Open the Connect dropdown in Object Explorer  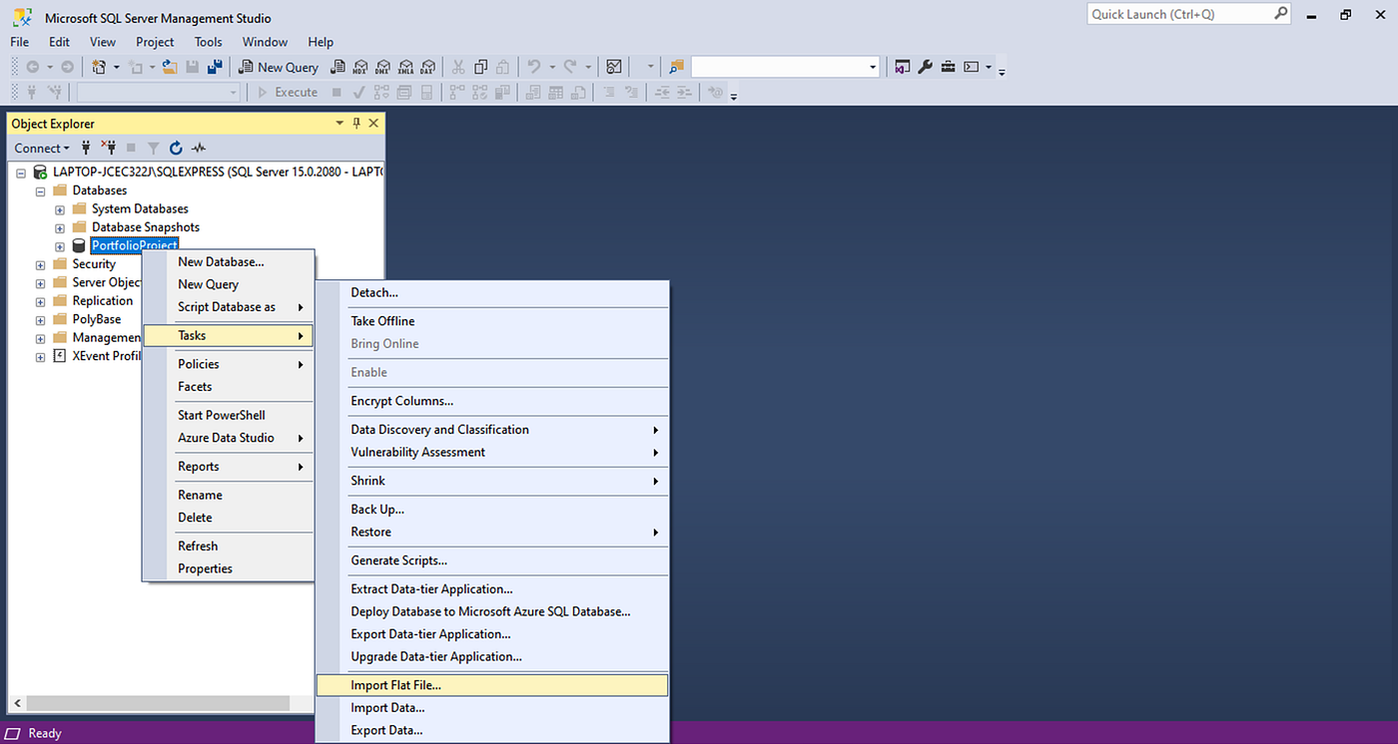pyautogui.click(x=40, y=147)
